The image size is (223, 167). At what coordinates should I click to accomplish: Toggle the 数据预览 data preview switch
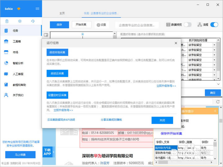coord(188,25)
